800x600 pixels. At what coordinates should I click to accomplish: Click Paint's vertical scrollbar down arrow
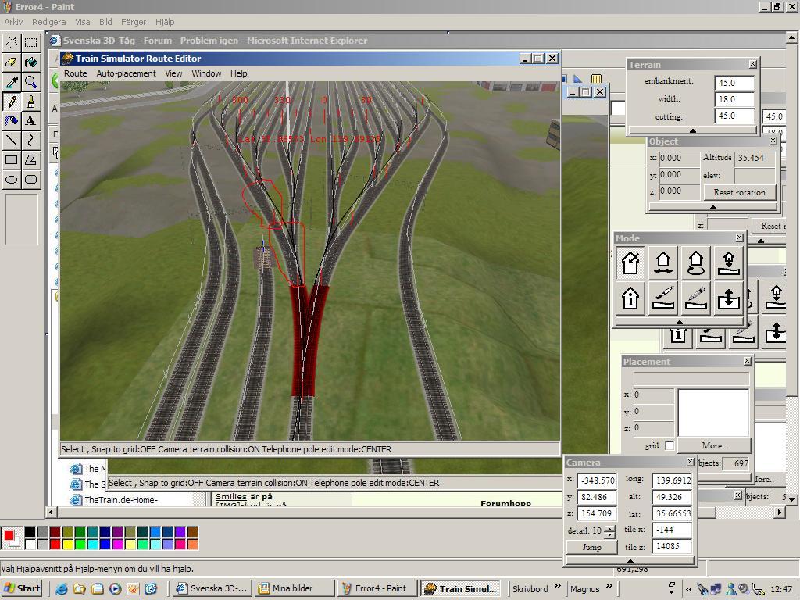(791, 499)
